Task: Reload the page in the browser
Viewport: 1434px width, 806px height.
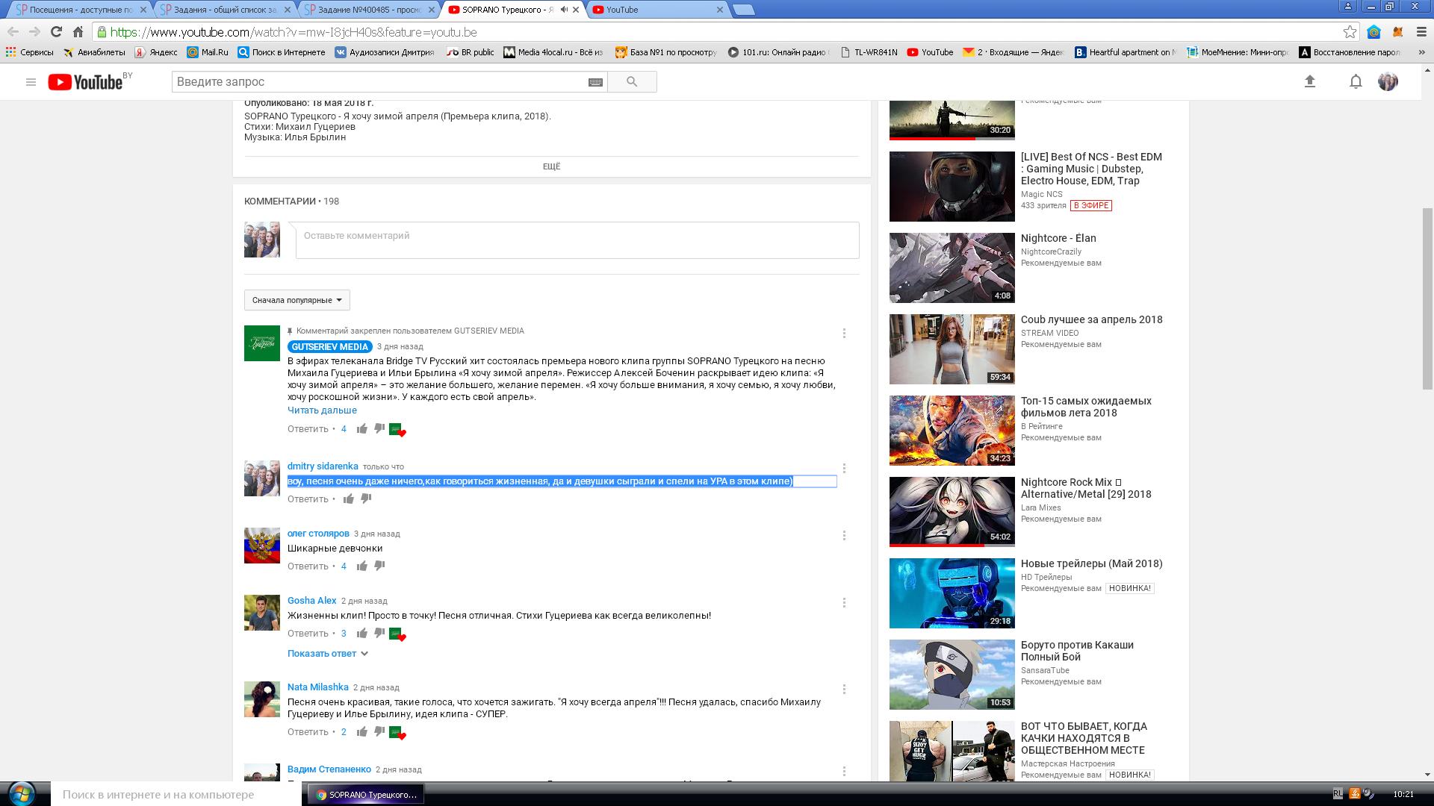Action: (56, 31)
